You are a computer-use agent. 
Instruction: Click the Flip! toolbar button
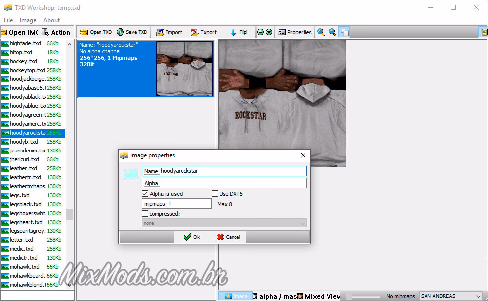click(x=239, y=32)
